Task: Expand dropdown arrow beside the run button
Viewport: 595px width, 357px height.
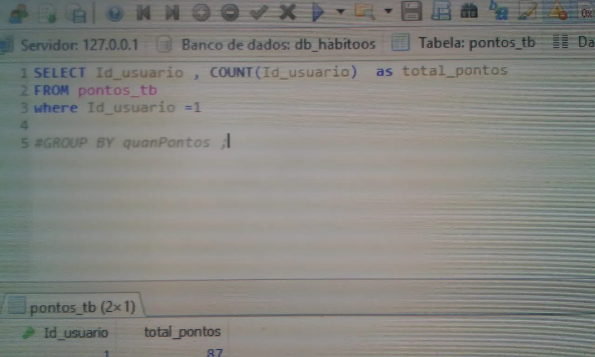Action: click(341, 11)
